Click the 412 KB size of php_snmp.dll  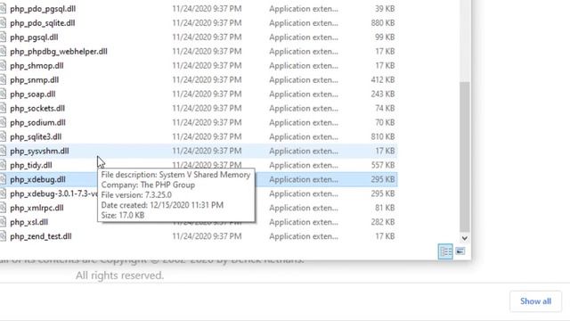tap(383, 79)
